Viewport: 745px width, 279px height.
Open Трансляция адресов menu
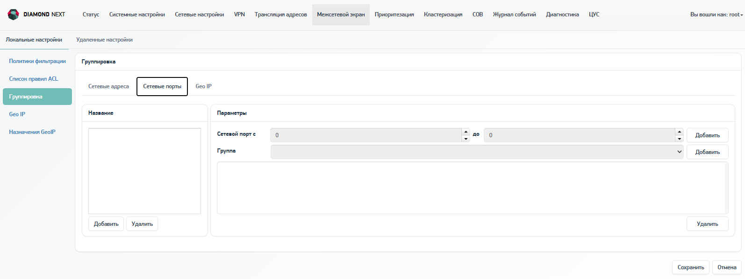(281, 14)
